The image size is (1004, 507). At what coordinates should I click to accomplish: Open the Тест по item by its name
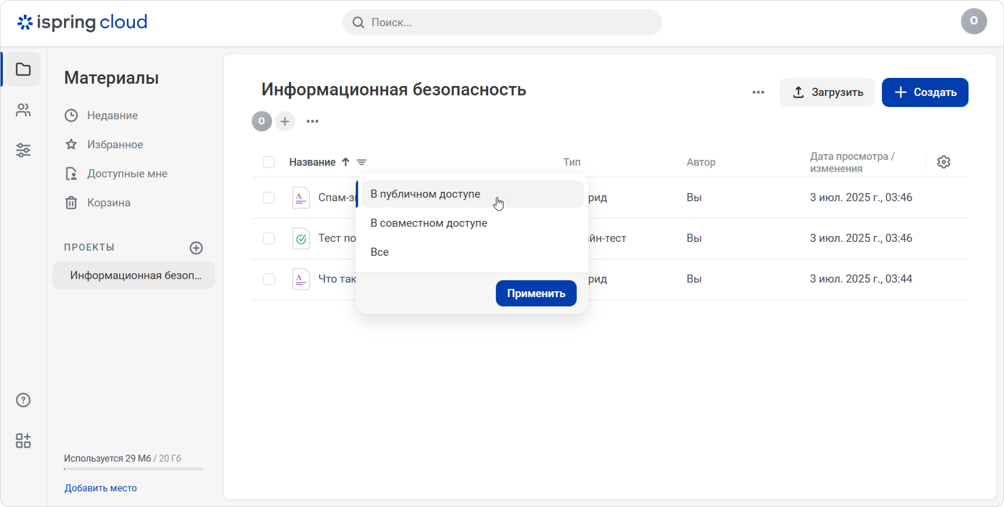click(337, 238)
